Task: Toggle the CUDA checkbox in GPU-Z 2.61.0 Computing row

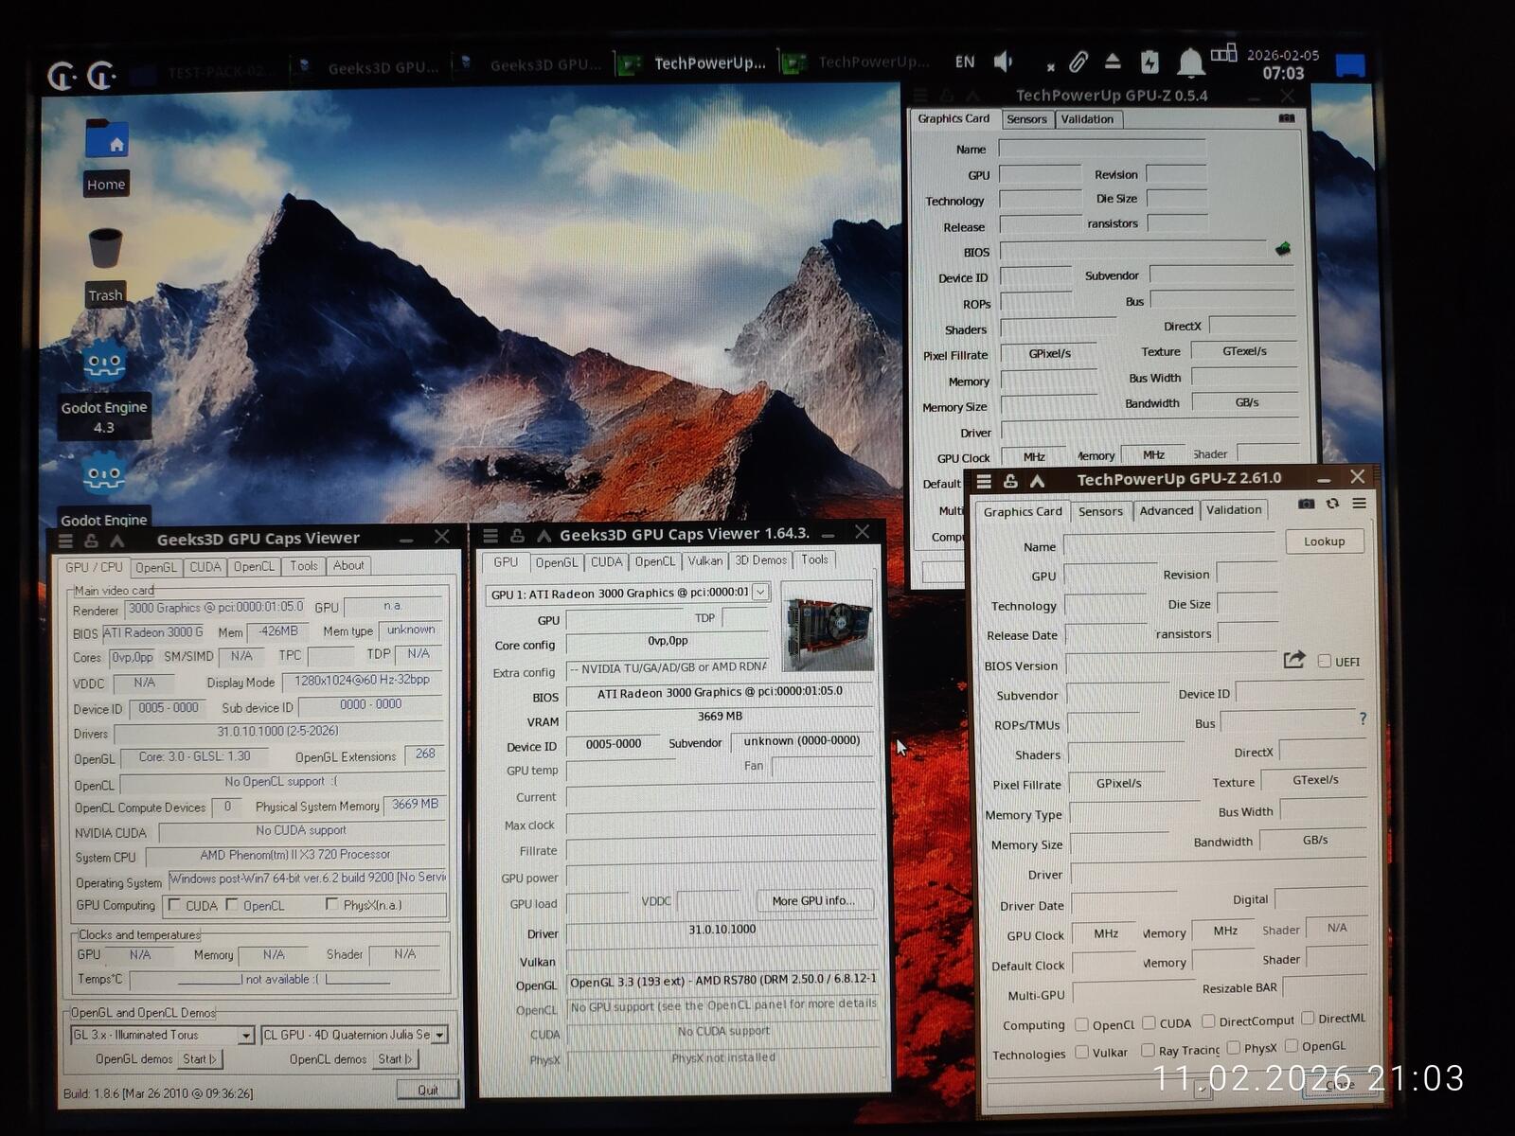Action: tap(1149, 1022)
